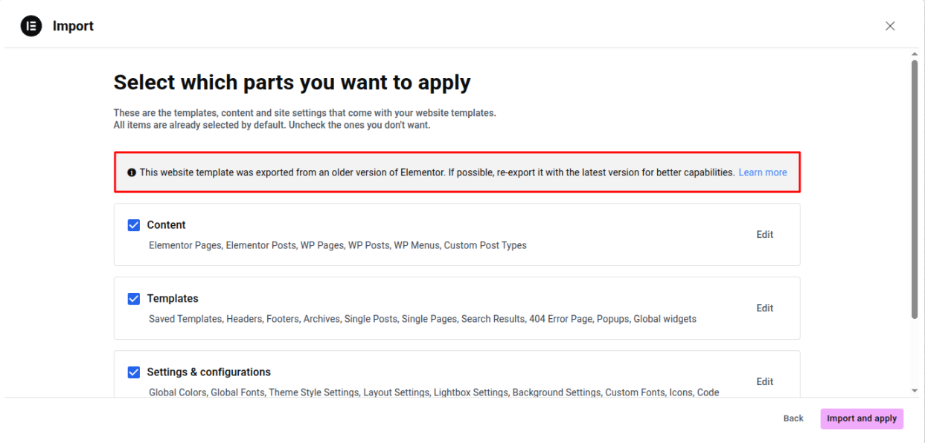Uncheck the Content checkbox
The height and width of the screenshot is (443, 925).
(134, 225)
